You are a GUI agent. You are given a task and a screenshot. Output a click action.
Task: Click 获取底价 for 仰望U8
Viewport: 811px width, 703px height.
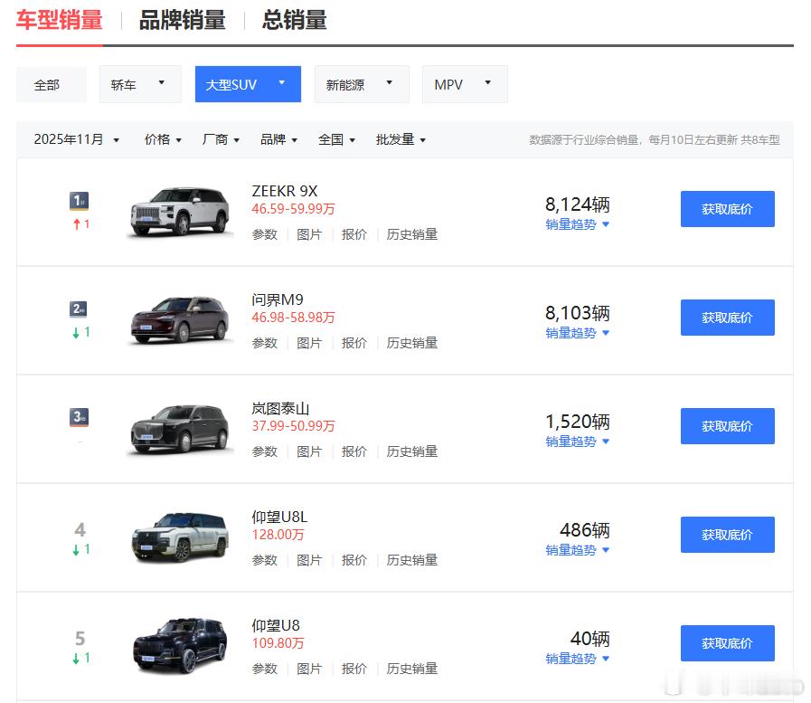point(727,643)
